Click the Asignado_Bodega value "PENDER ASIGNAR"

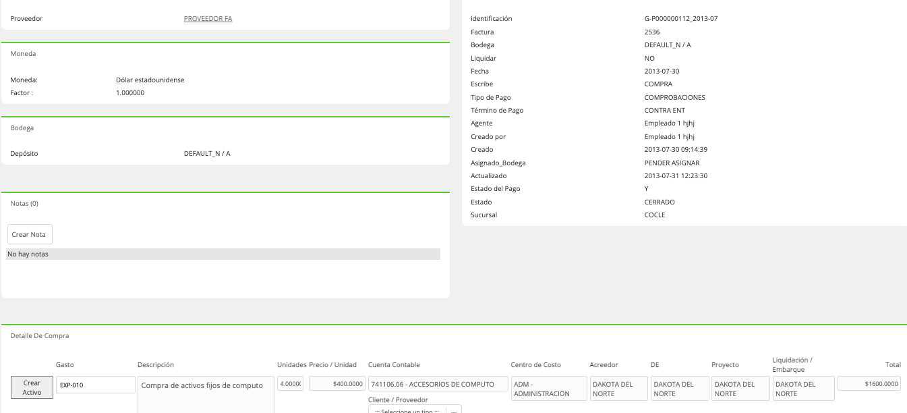[x=672, y=163]
